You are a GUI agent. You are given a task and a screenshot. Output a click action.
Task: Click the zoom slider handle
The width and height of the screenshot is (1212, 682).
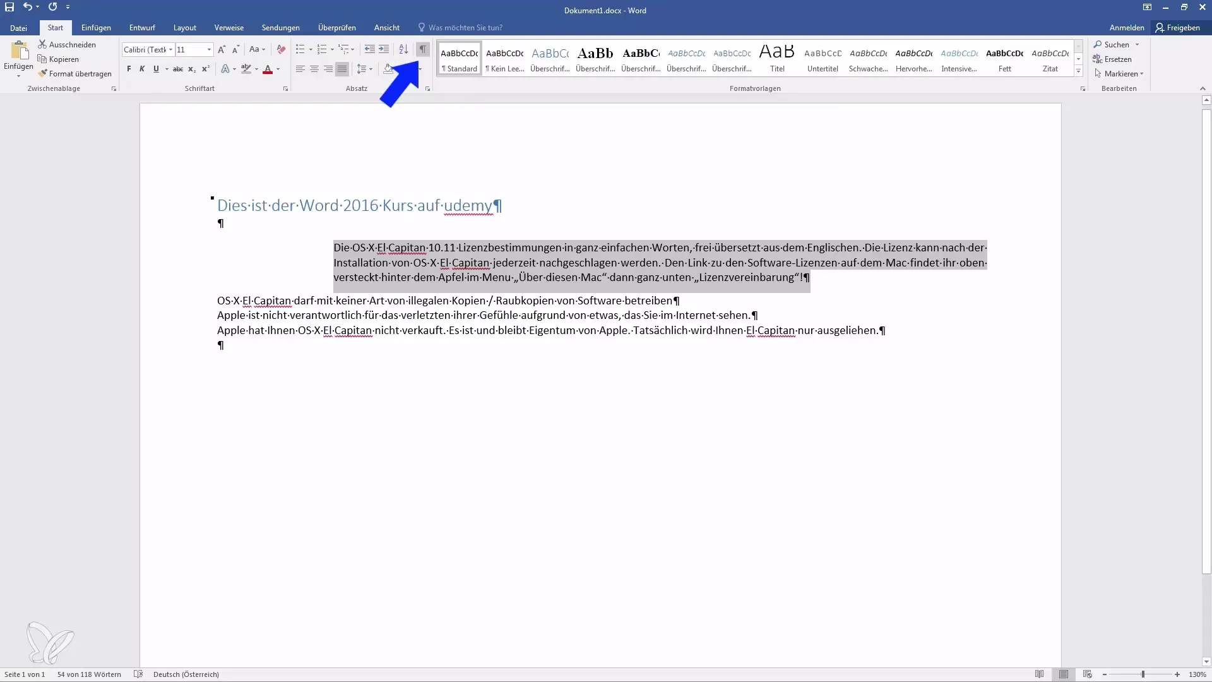tap(1143, 674)
